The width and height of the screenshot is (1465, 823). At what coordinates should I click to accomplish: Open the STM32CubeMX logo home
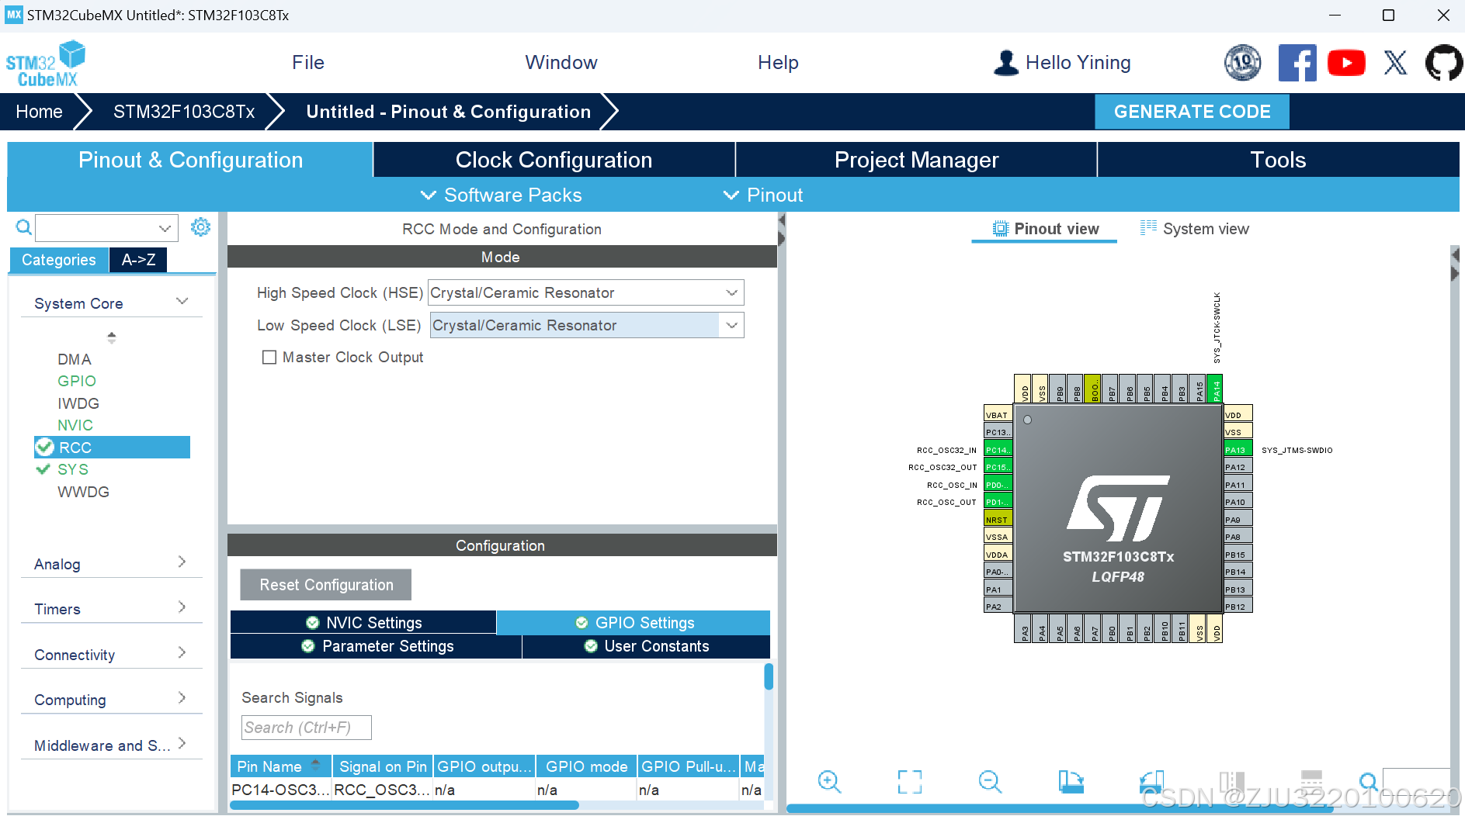pyautogui.click(x=45, y=64)
